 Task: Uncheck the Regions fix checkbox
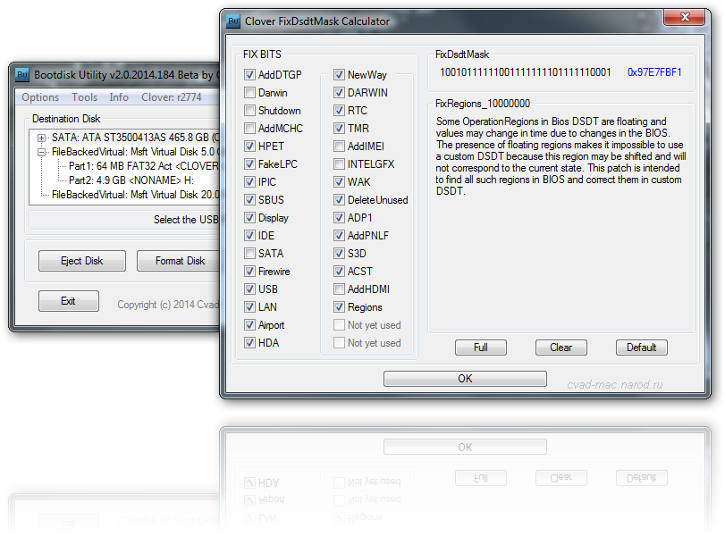coord(339,306)
